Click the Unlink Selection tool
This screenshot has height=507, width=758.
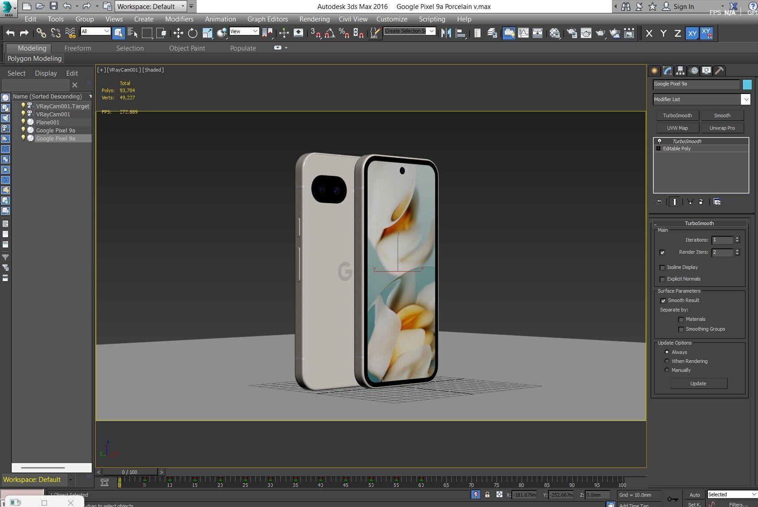tap(56, 33)
